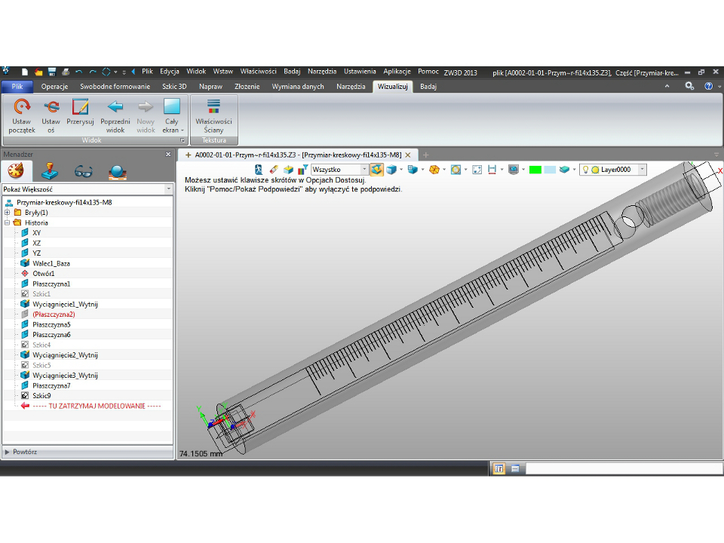Viewport: 724px width, 543px height.
Task: Open the Wszystko filter dropdown
Action: pos(364,170)
